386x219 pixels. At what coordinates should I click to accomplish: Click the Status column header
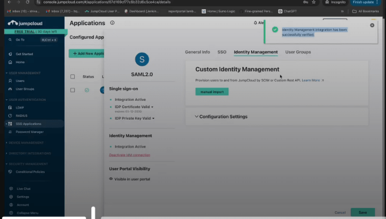88,77
